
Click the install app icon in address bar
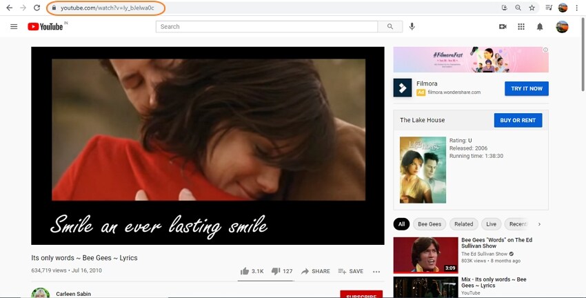(x=504, y=8)
